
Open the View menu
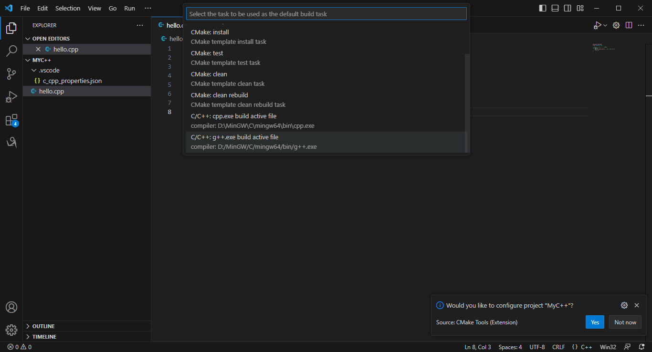[95, 8]
